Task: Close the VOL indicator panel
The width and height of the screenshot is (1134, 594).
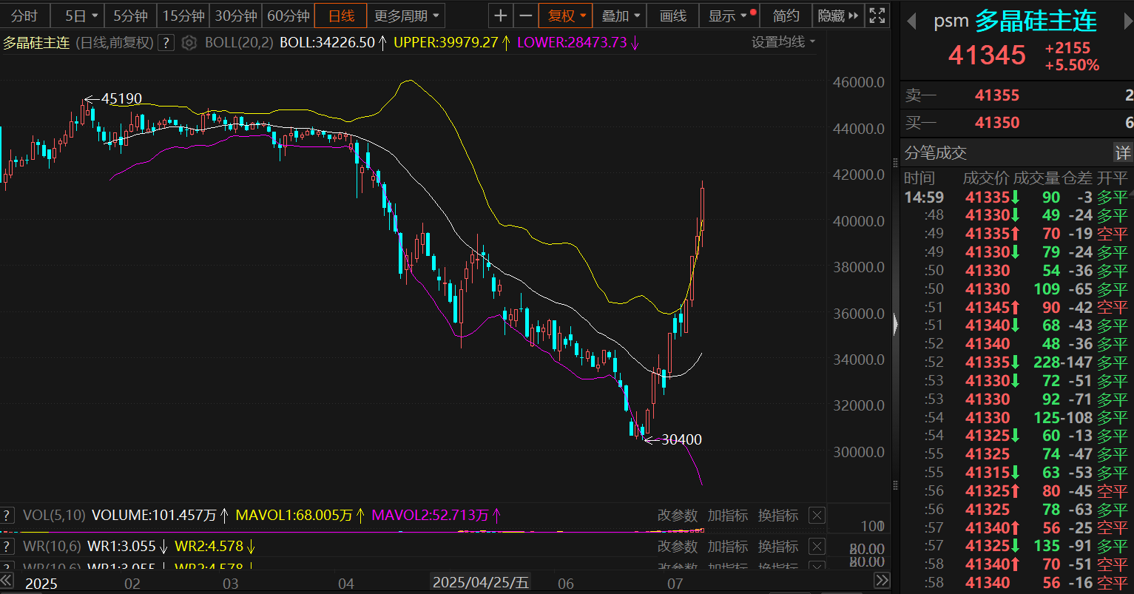Action: pos(817,516)
